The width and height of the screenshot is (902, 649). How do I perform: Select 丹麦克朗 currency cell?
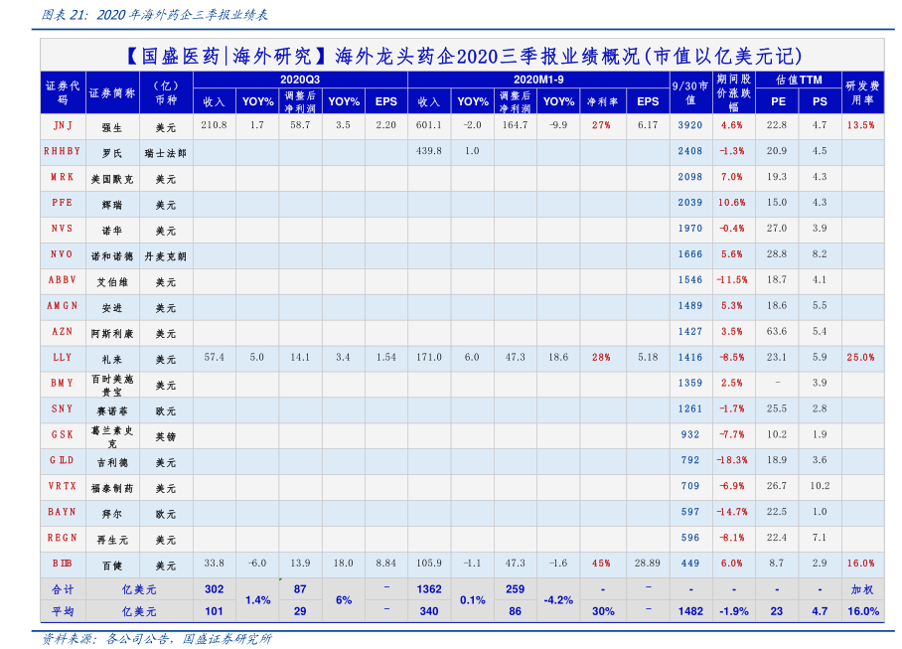pos(166,256)
